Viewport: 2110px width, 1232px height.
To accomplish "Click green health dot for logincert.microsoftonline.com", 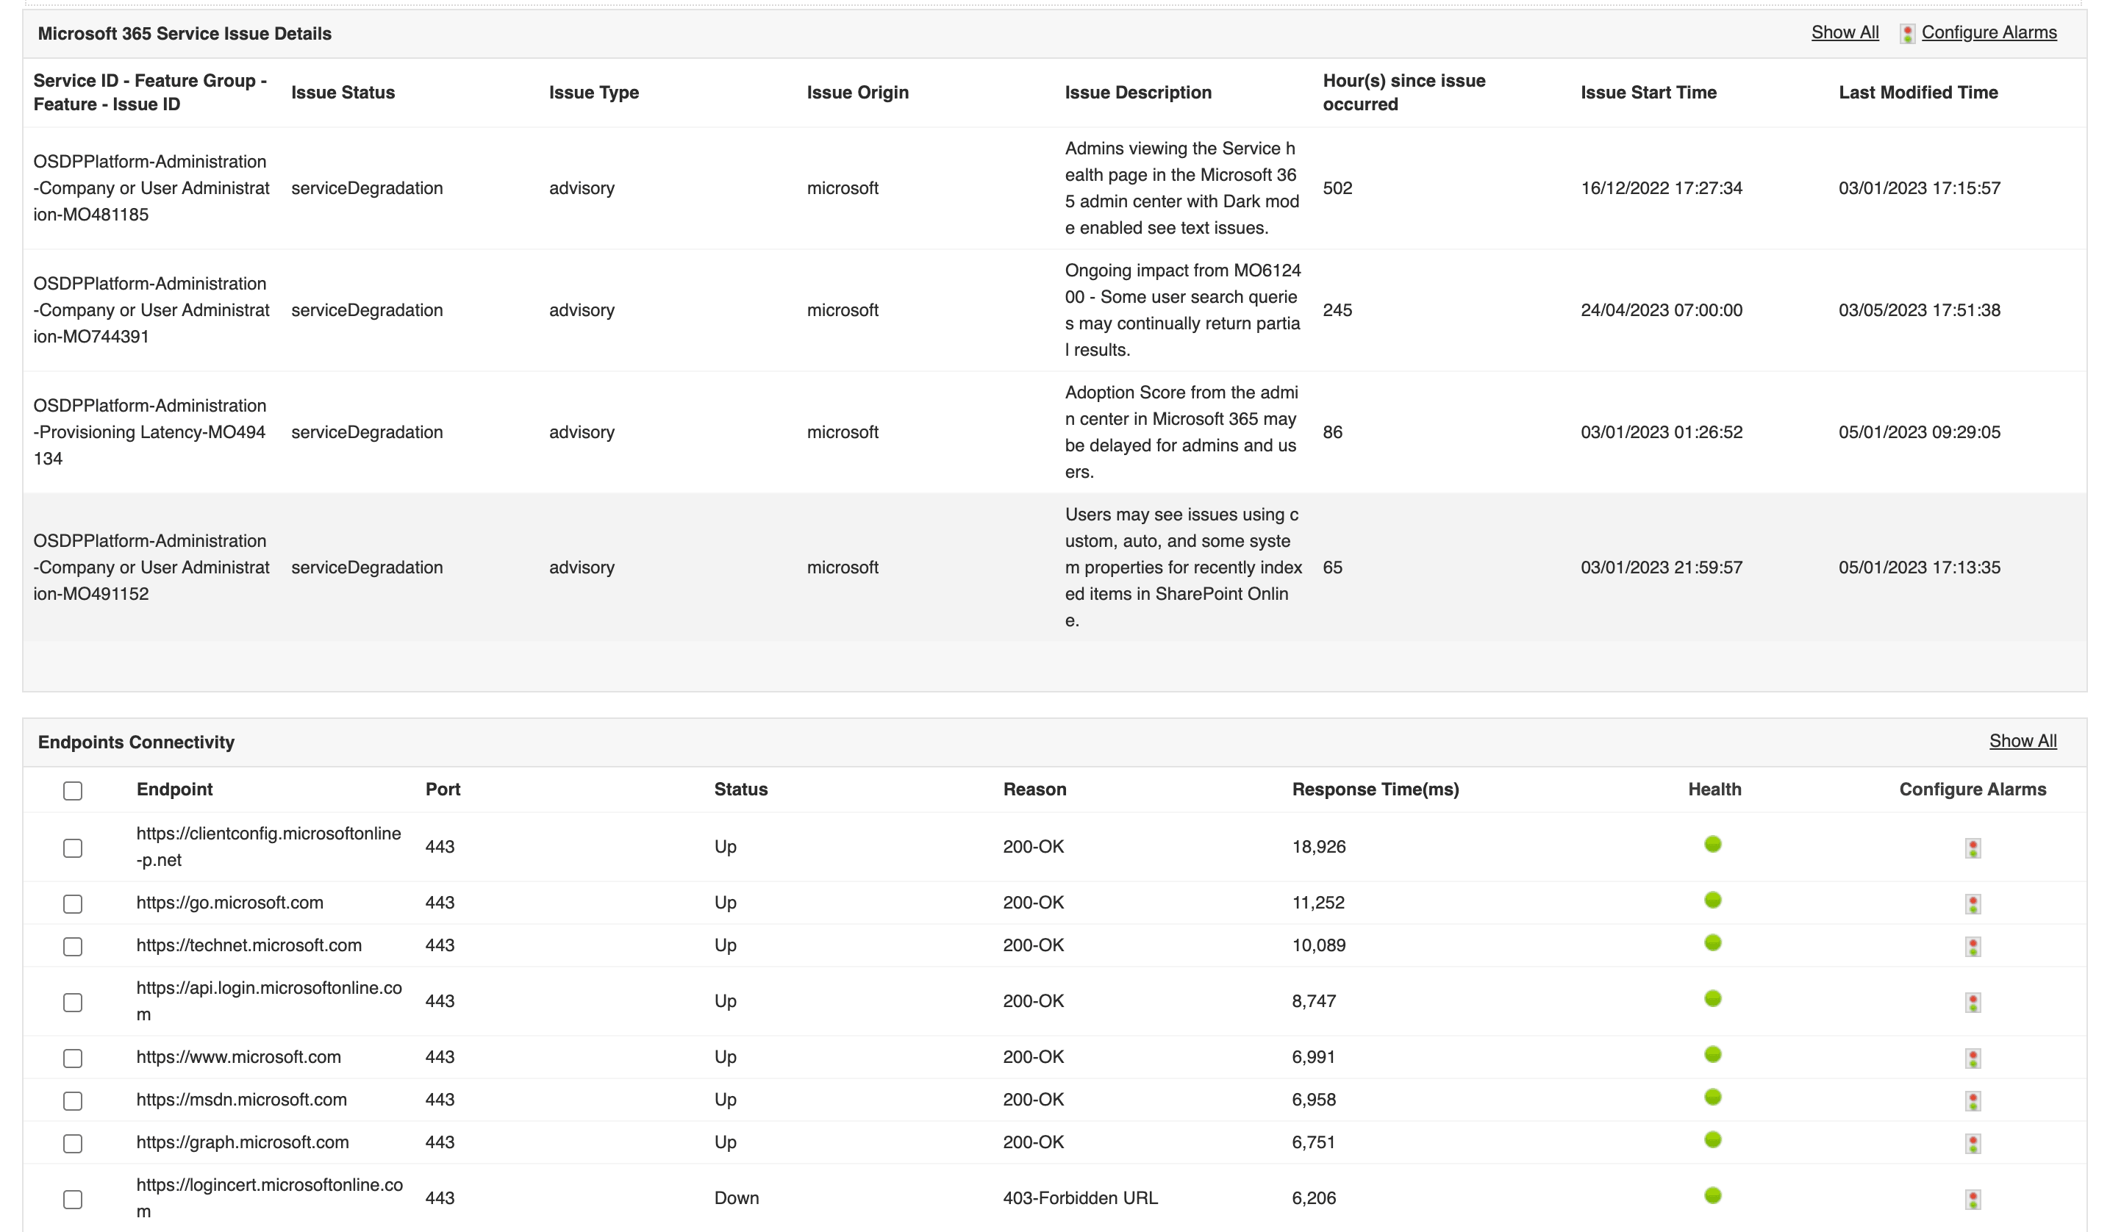I will (x=1713, y=1195).
